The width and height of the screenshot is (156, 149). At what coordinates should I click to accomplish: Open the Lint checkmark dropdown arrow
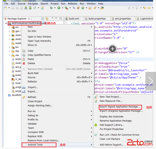[x=38, y=8]
